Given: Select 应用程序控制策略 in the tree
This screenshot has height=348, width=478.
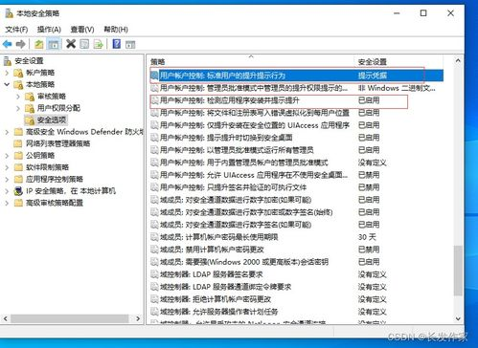Looking at the screenshot, I should [x=55, y=180].
